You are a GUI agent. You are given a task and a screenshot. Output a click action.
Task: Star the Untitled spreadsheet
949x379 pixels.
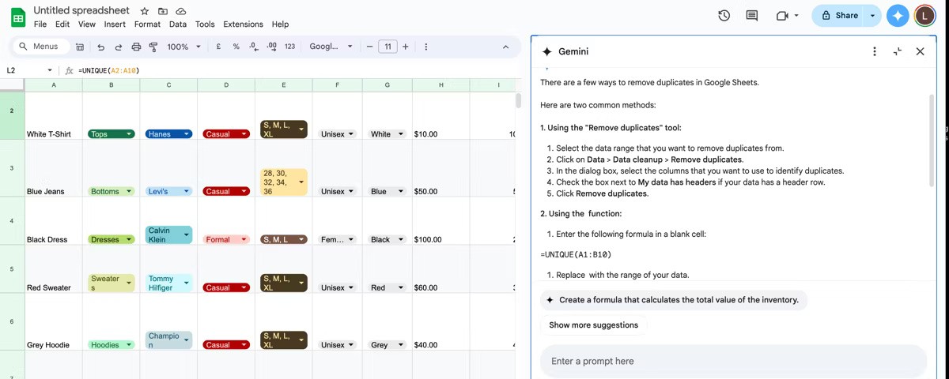pyautogui.click(x=145, y=11)
